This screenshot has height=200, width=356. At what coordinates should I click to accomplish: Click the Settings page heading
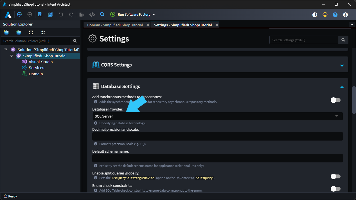pos(114,38)
